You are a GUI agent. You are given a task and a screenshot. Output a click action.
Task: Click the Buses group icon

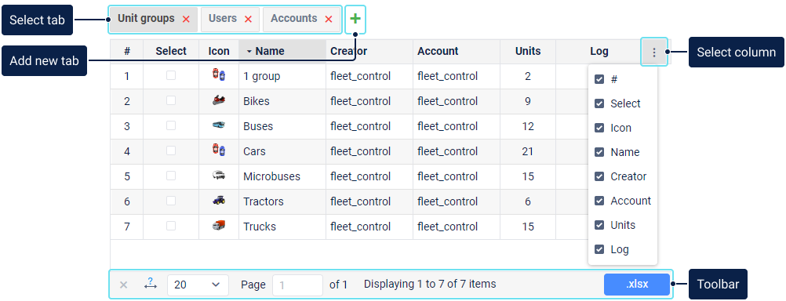coord(219,125)
